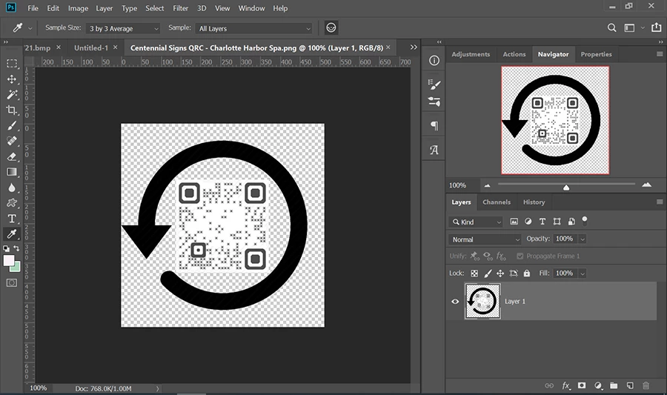This screenshot has width=667, height=395.
Task: Click the Quick Mask mode icon
Action: 12,283
